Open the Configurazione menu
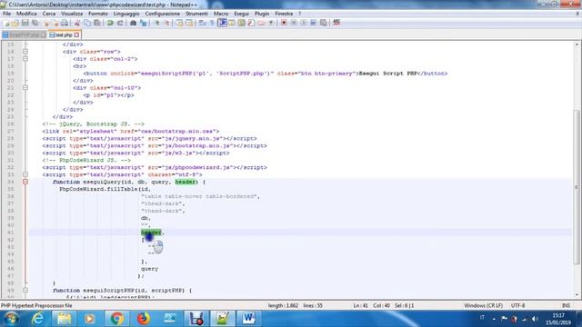The height and width of the screenshot is (327, 582). (162, 14)
